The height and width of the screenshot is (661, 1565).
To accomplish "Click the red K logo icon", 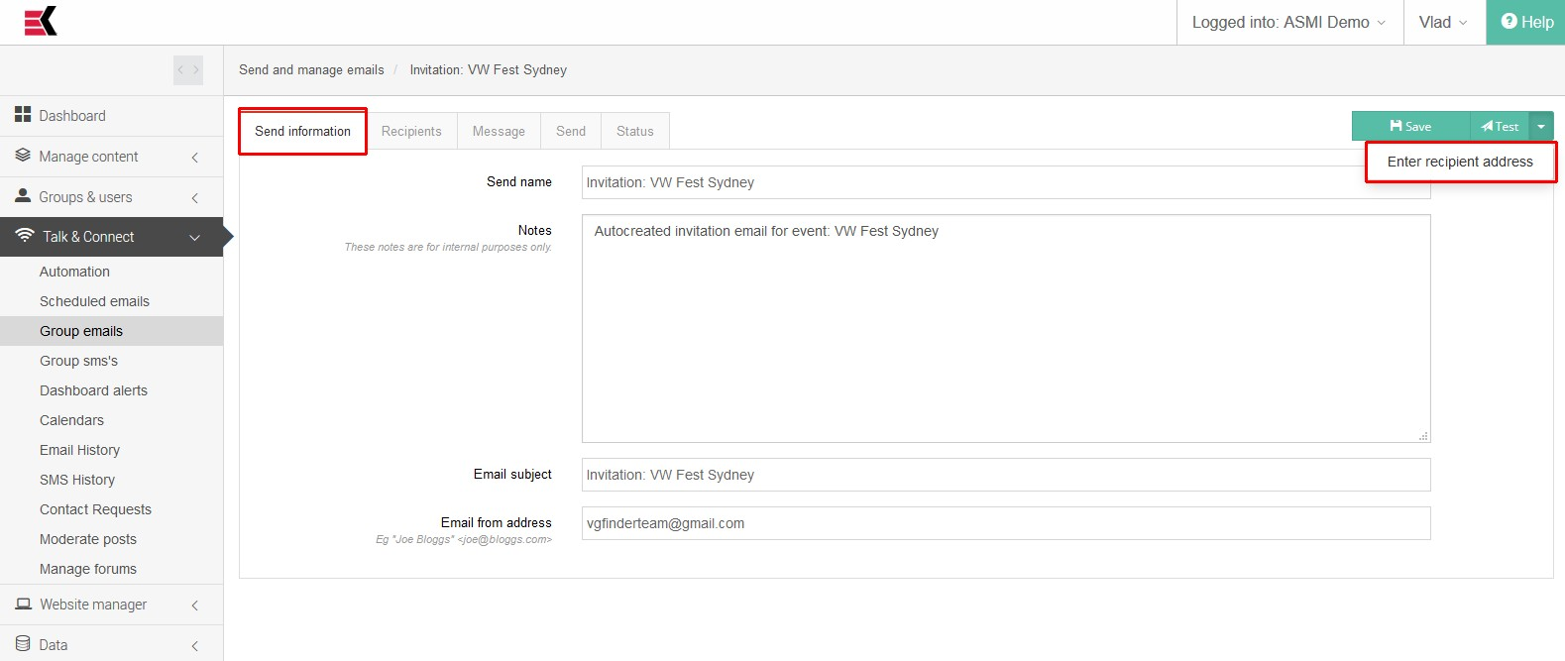I will [x=41, y=21].
